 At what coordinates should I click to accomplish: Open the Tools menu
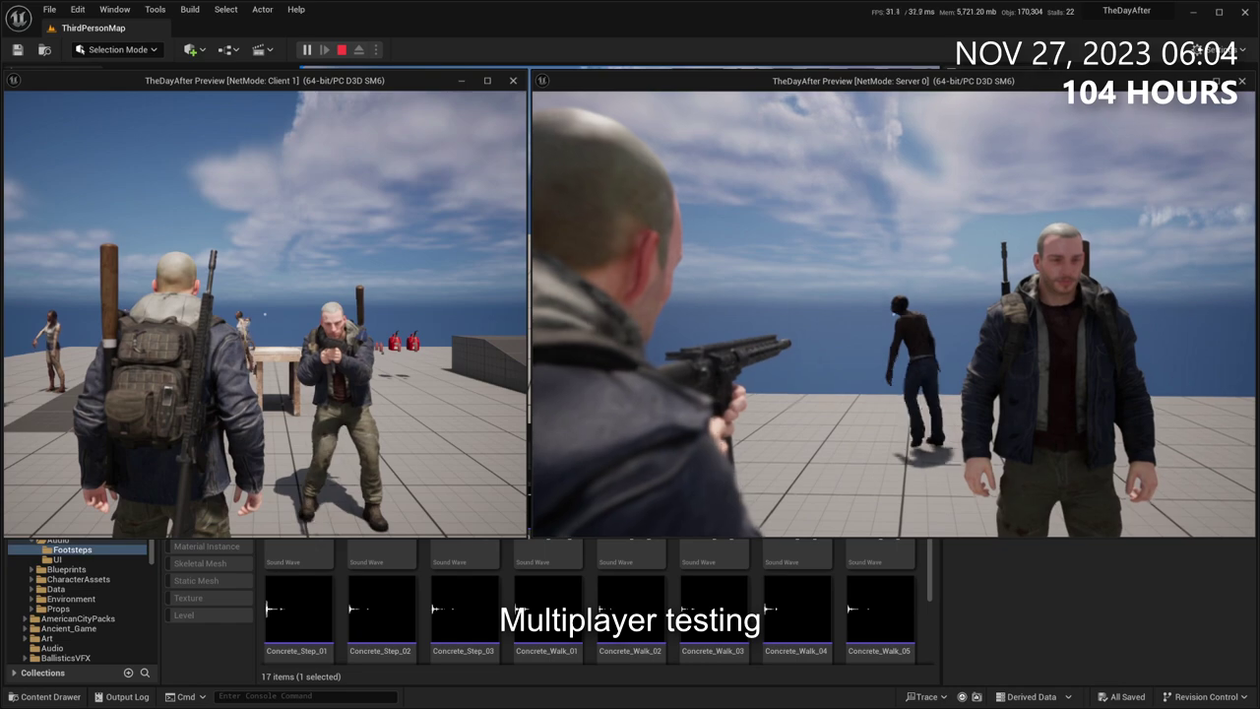point(156,9)
